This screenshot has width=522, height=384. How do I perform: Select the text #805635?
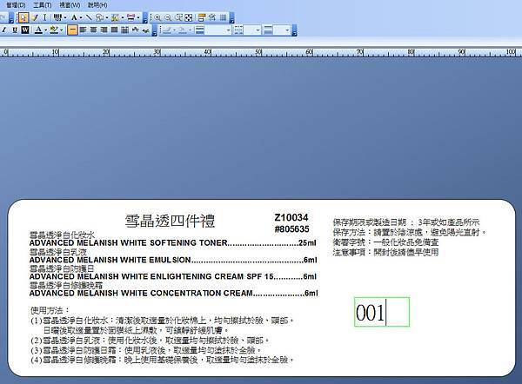tap(292, 229)
